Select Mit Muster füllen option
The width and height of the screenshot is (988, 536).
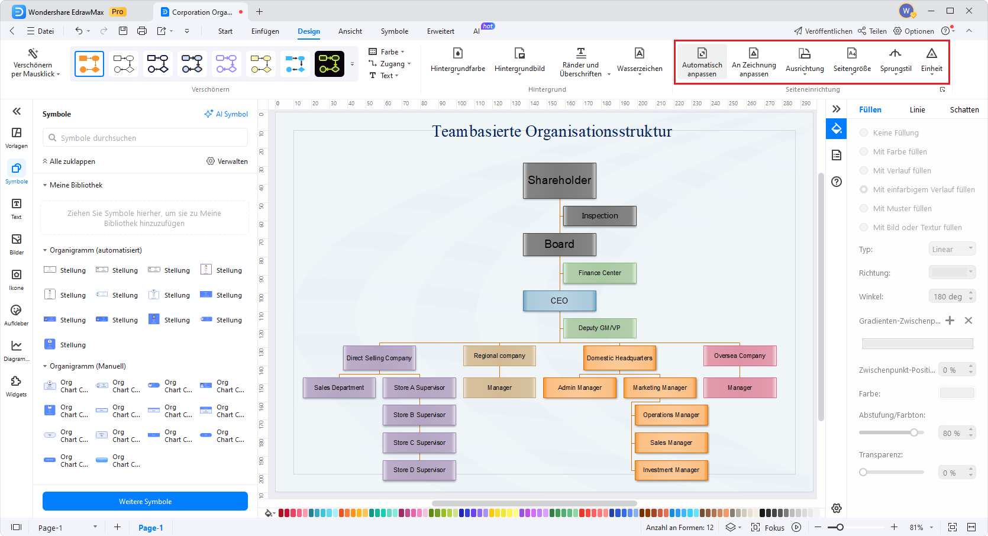(864, 208)
